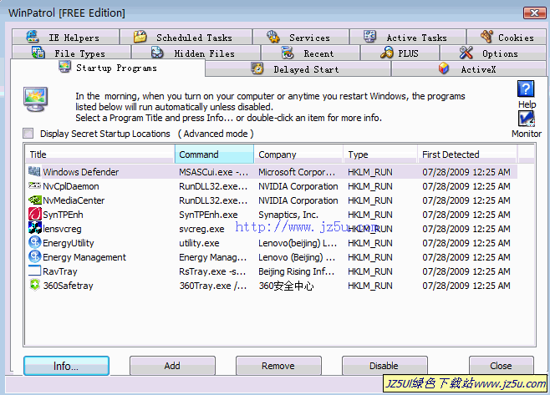Click the Active Tasks icon

[369, 37]
